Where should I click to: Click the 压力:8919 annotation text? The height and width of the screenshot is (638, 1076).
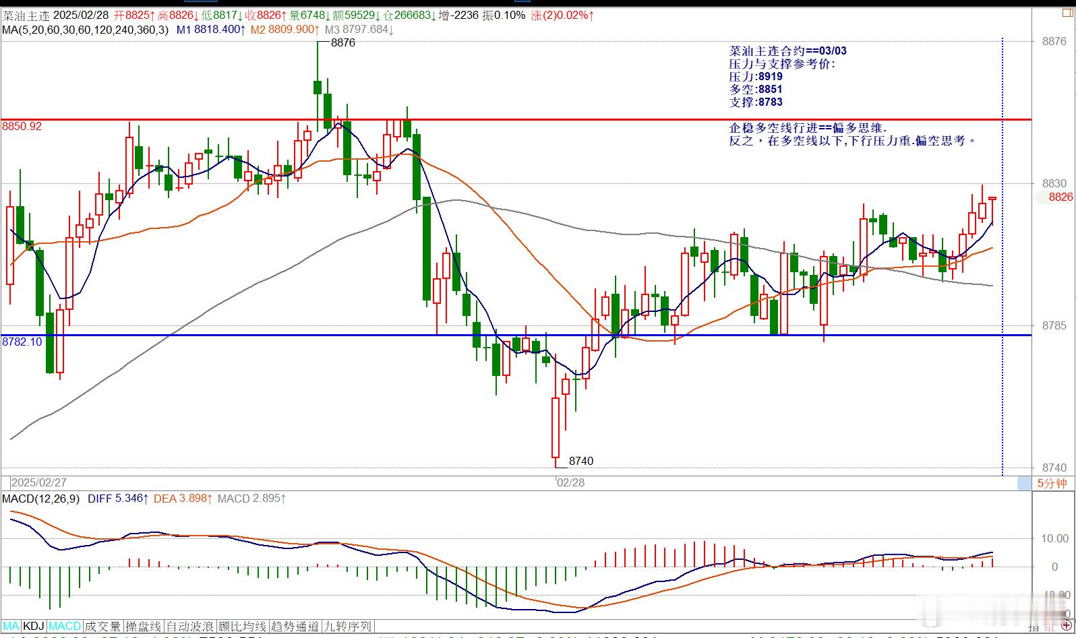coord(756,77)
